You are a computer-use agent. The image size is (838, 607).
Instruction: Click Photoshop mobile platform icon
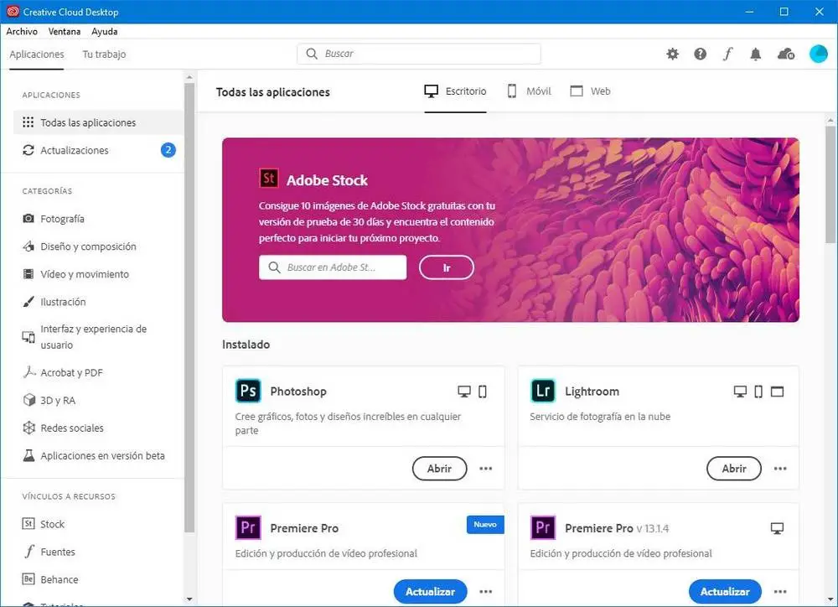tap(483, 392)
